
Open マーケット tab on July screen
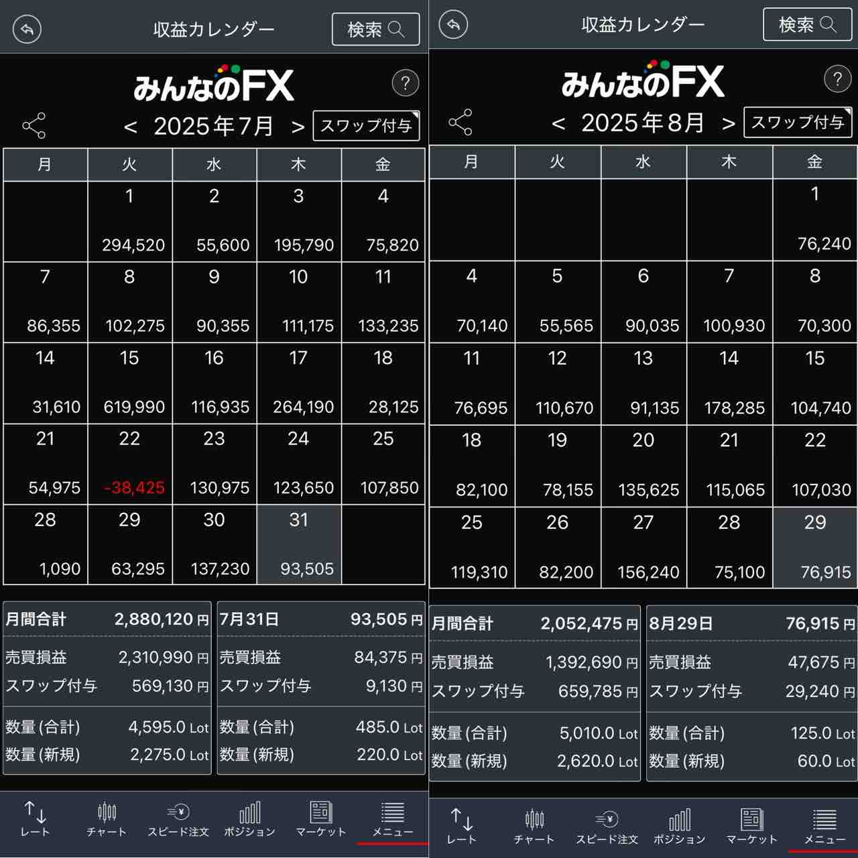321,818
